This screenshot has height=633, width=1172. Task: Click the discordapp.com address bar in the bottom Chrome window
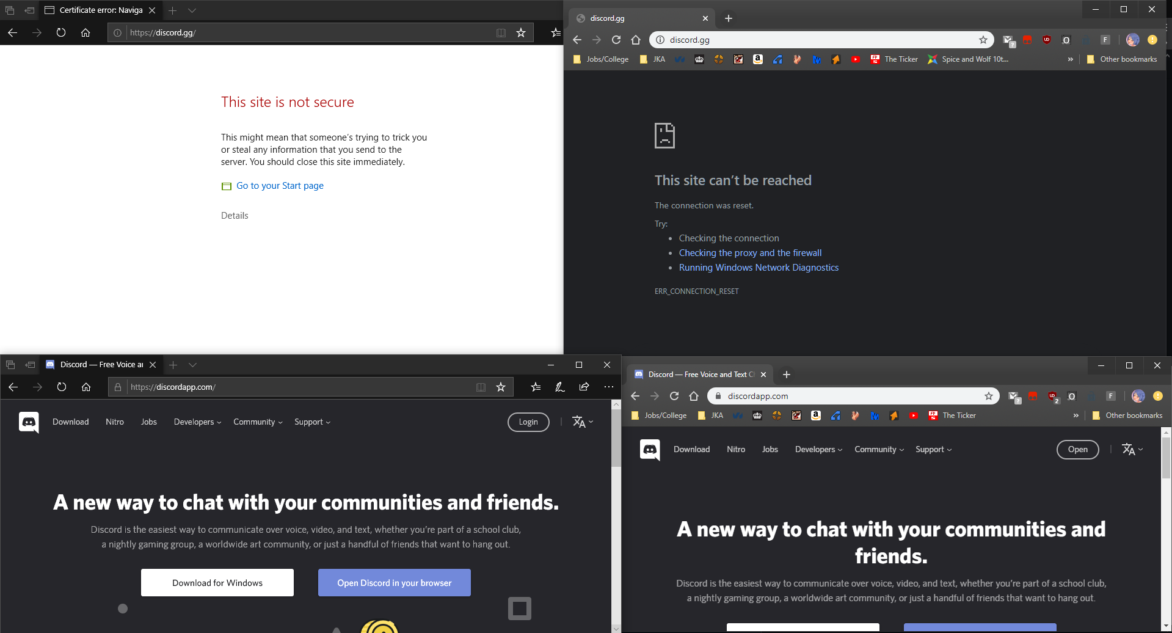point(852,396)
